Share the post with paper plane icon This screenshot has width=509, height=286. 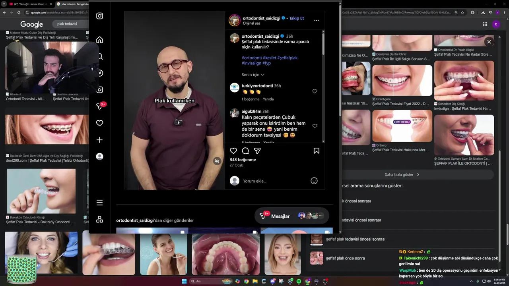(x=257, y=151)
